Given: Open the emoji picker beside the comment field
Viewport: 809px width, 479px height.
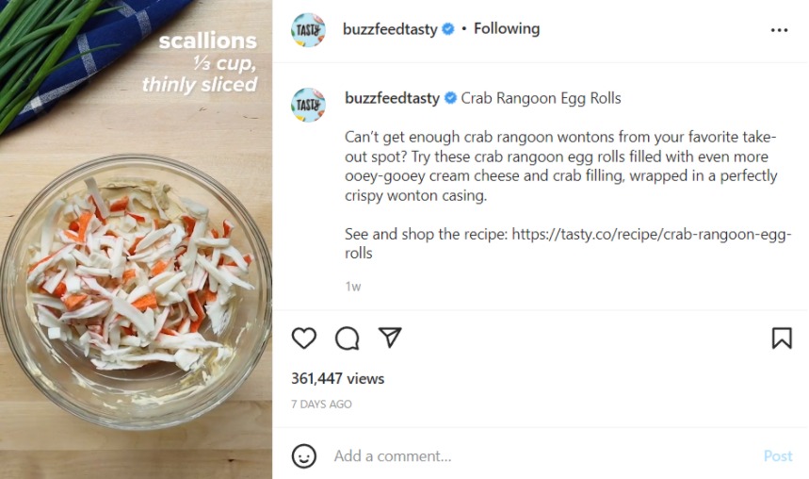Looking at the screenshot, I should (x=304, y=456).
